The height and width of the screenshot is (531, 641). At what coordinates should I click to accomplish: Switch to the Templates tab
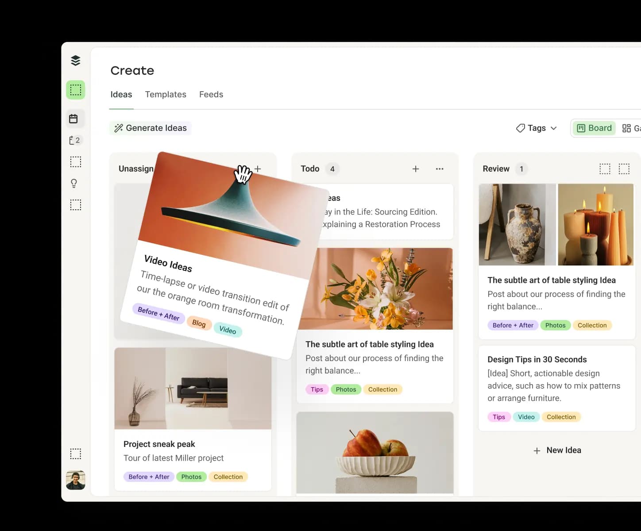click(166, 94)
